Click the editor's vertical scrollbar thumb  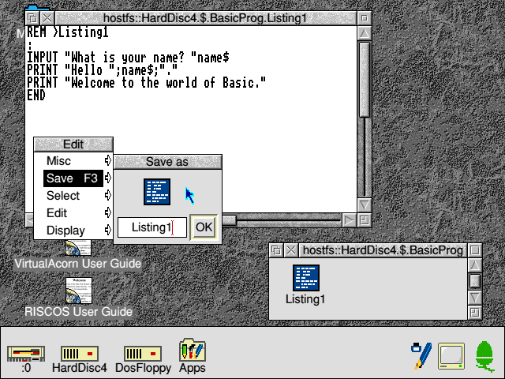pos(365,80)
